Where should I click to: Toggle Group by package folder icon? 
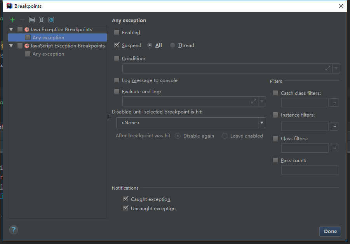click(32, 20)
